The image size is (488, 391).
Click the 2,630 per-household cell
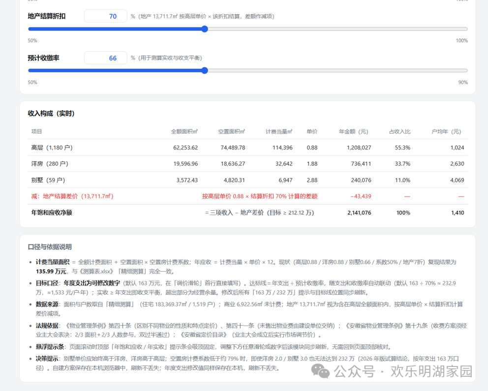point(457,164)
